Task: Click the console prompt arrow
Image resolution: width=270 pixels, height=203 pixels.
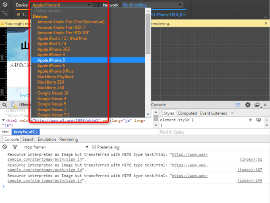Action: click(4, 187)
